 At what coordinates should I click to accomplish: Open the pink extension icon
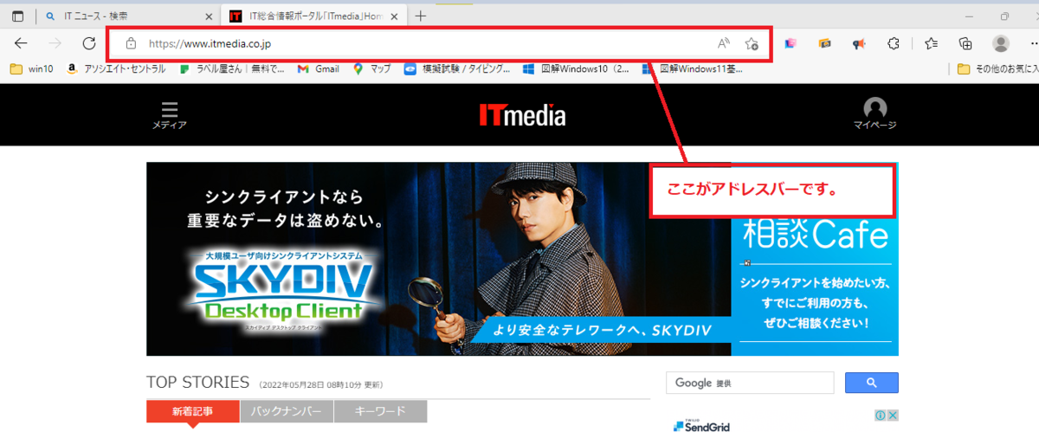tap(790, 43)
